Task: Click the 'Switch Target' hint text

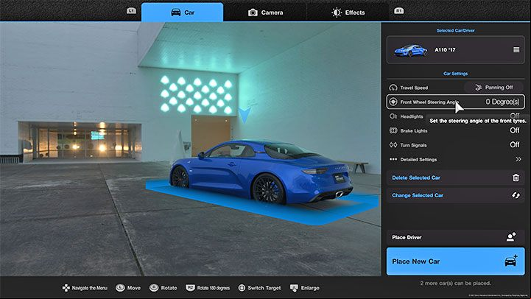Action: [264, 288]
